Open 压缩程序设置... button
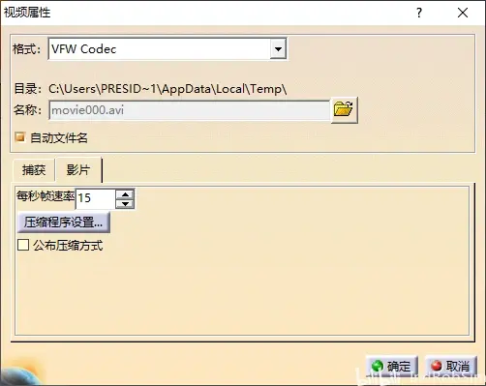 [63, 223]
